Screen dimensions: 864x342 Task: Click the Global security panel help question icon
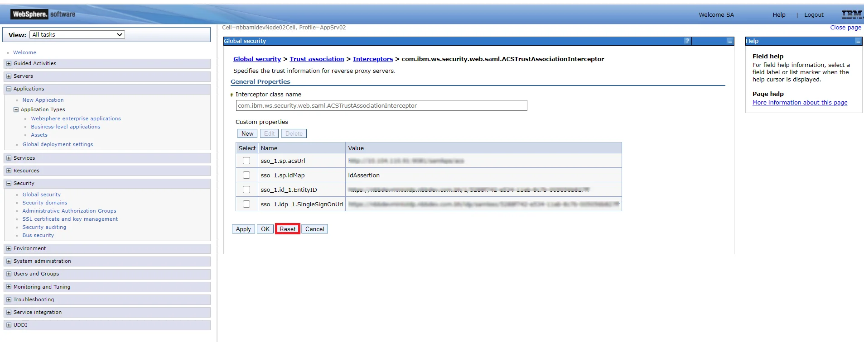[687, 41]
